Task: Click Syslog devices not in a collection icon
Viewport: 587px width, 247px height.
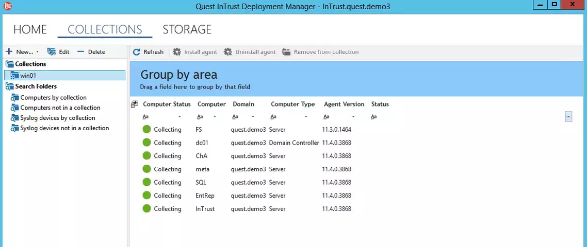Action: pos(14,128)
